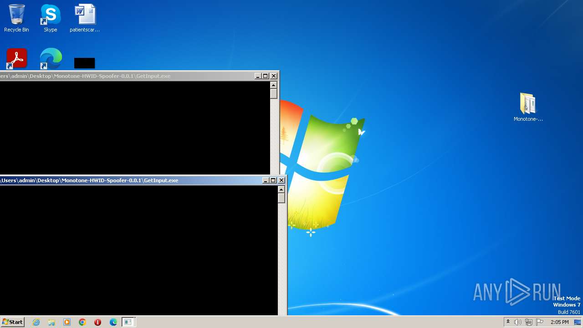Open File Explorer from the taskbar
This screenshot has width=583, height=328.
(51, 322)
